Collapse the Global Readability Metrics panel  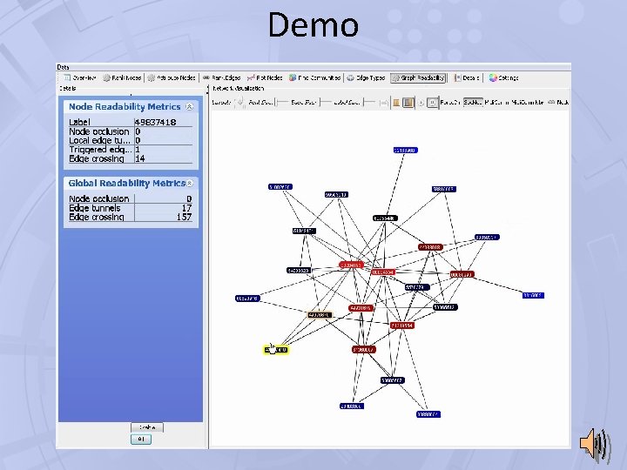click(190, 183)
